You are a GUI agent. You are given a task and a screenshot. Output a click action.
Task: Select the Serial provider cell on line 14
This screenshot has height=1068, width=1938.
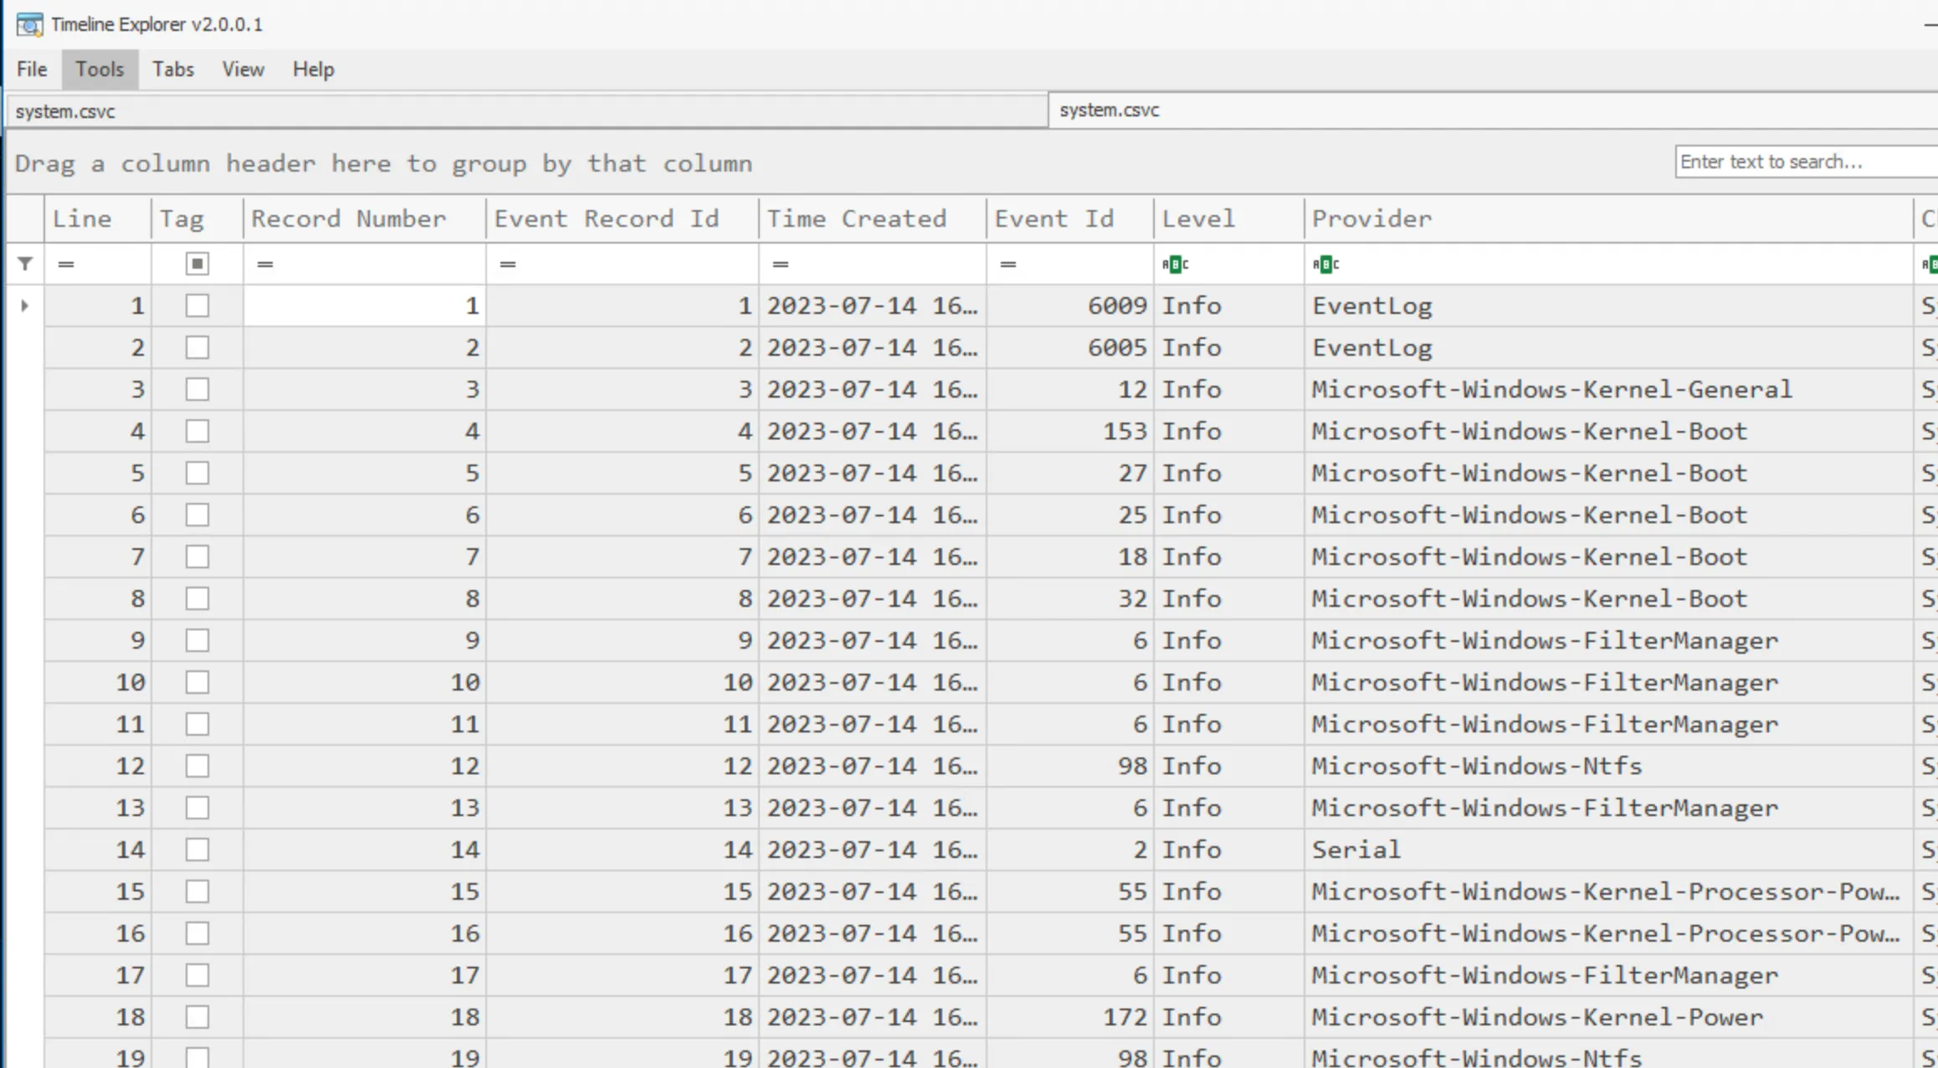pos(1609,850)
